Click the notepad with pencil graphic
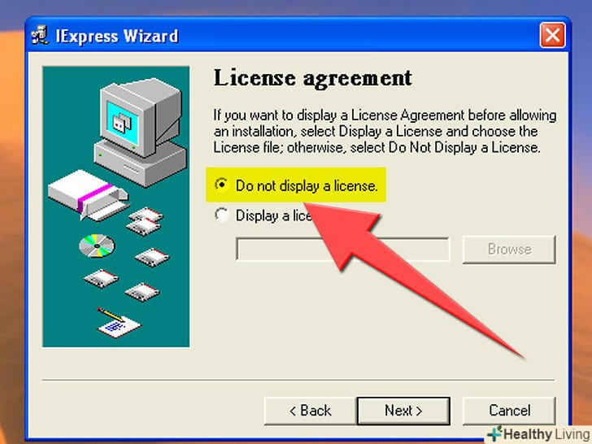Screen dimensions: 592x444 coord(118,322)
